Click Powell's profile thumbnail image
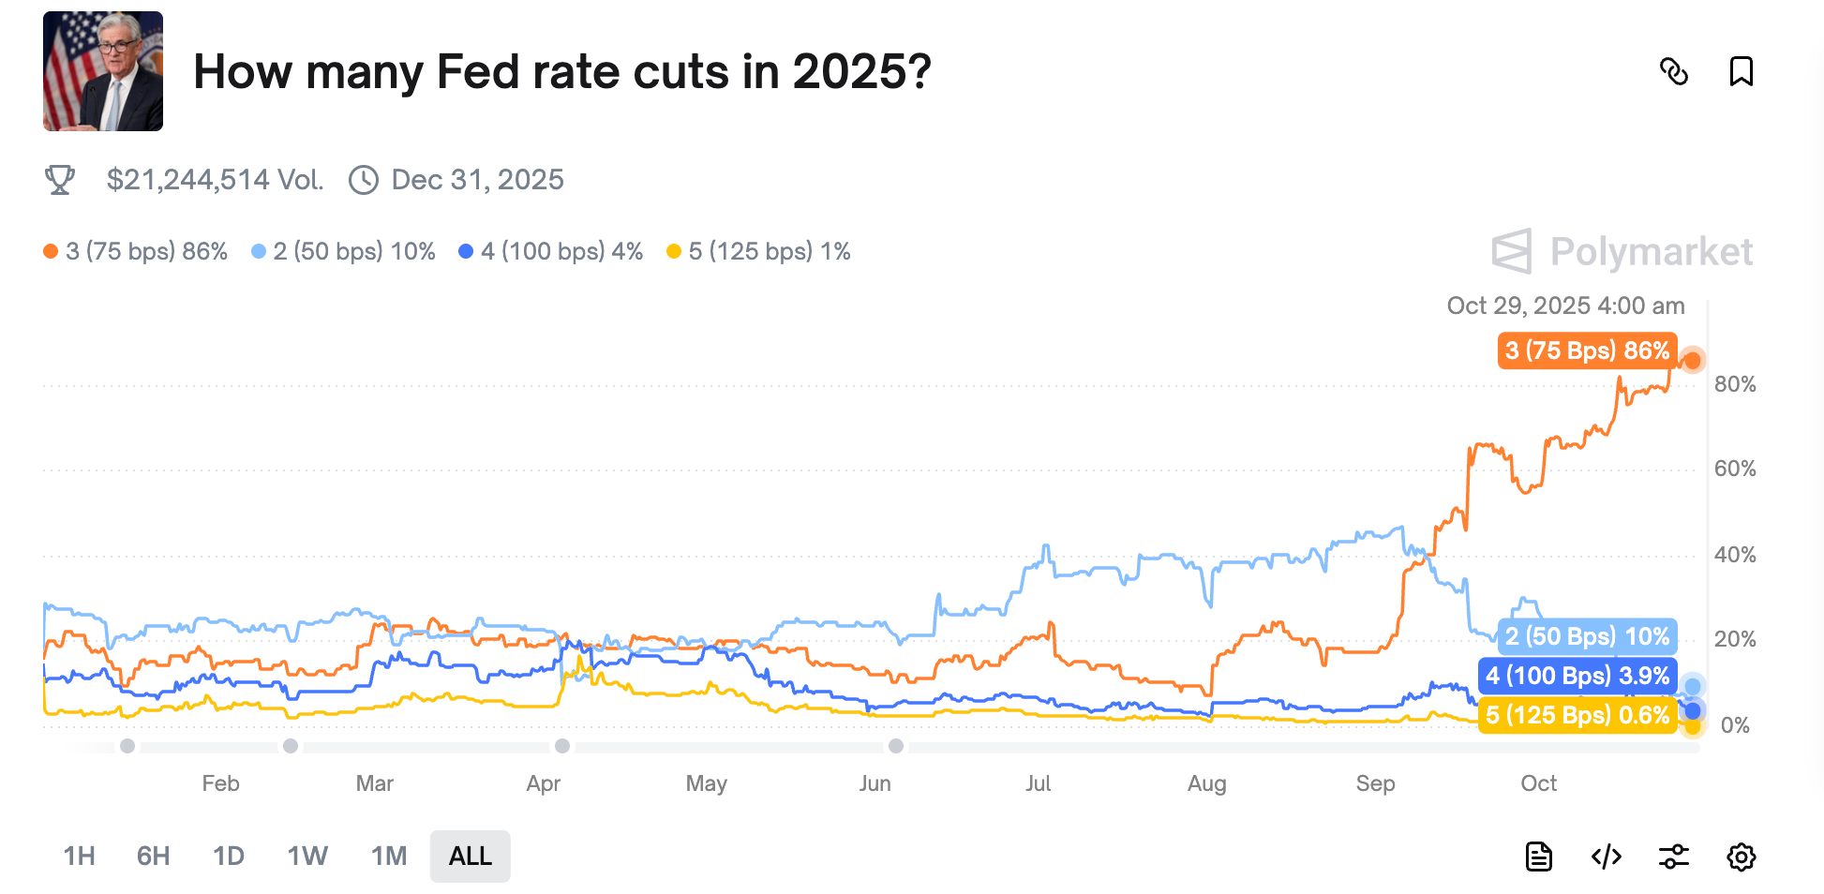Image resolution: width=1824 pixels, height=894 pixels. click(103, 71)
